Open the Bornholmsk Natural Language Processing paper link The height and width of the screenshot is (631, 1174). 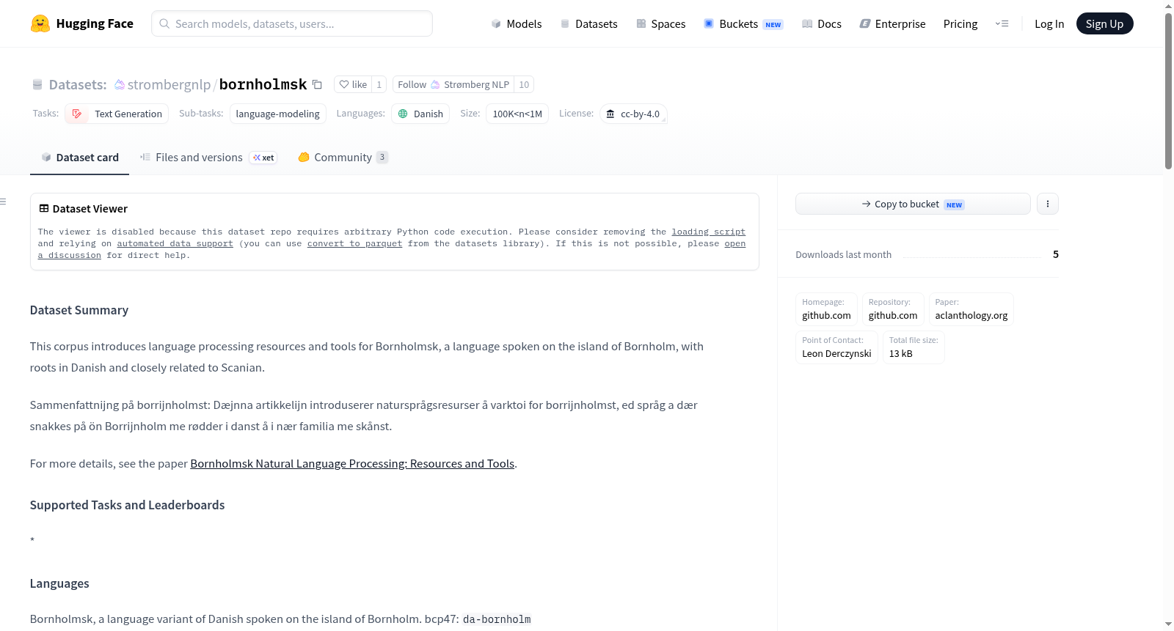point(352,463)
